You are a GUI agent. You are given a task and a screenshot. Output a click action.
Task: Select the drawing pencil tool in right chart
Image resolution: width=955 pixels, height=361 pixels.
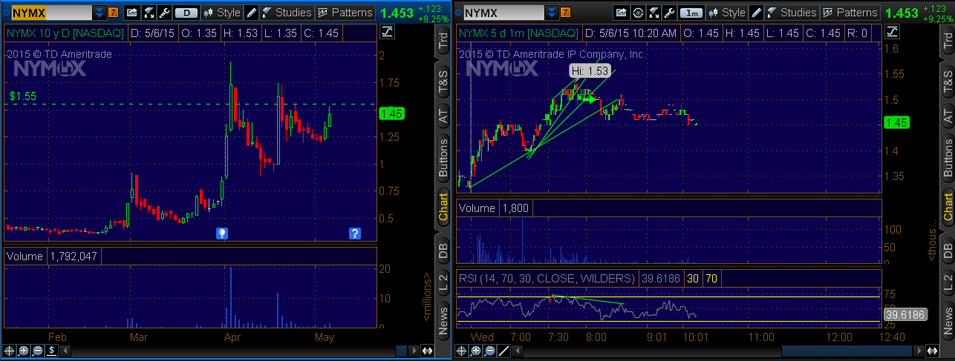[x=757, y=13]
